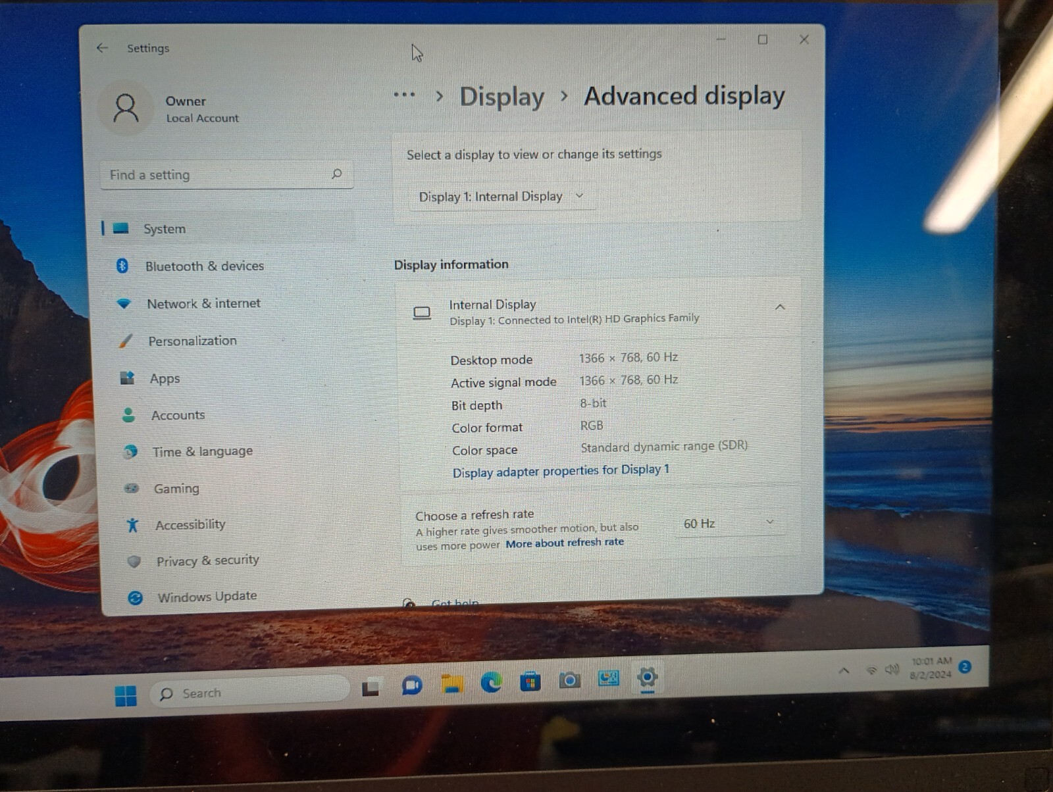This screenshot has height=792, width=1053.
Task: Open the Camera app in taskbar
Action: [x=569, y=680]
